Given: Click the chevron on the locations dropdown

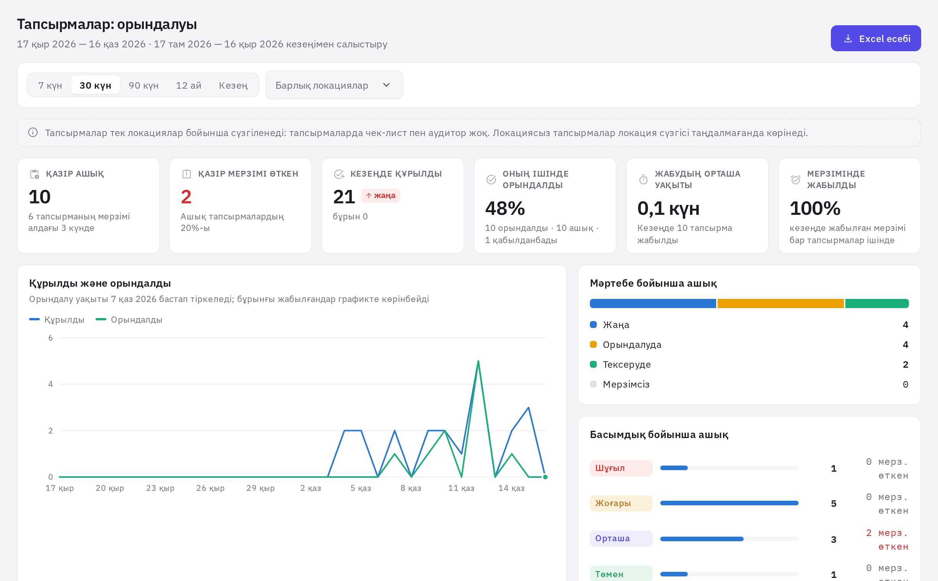Looking at the screenshot, I should (386, 85).
